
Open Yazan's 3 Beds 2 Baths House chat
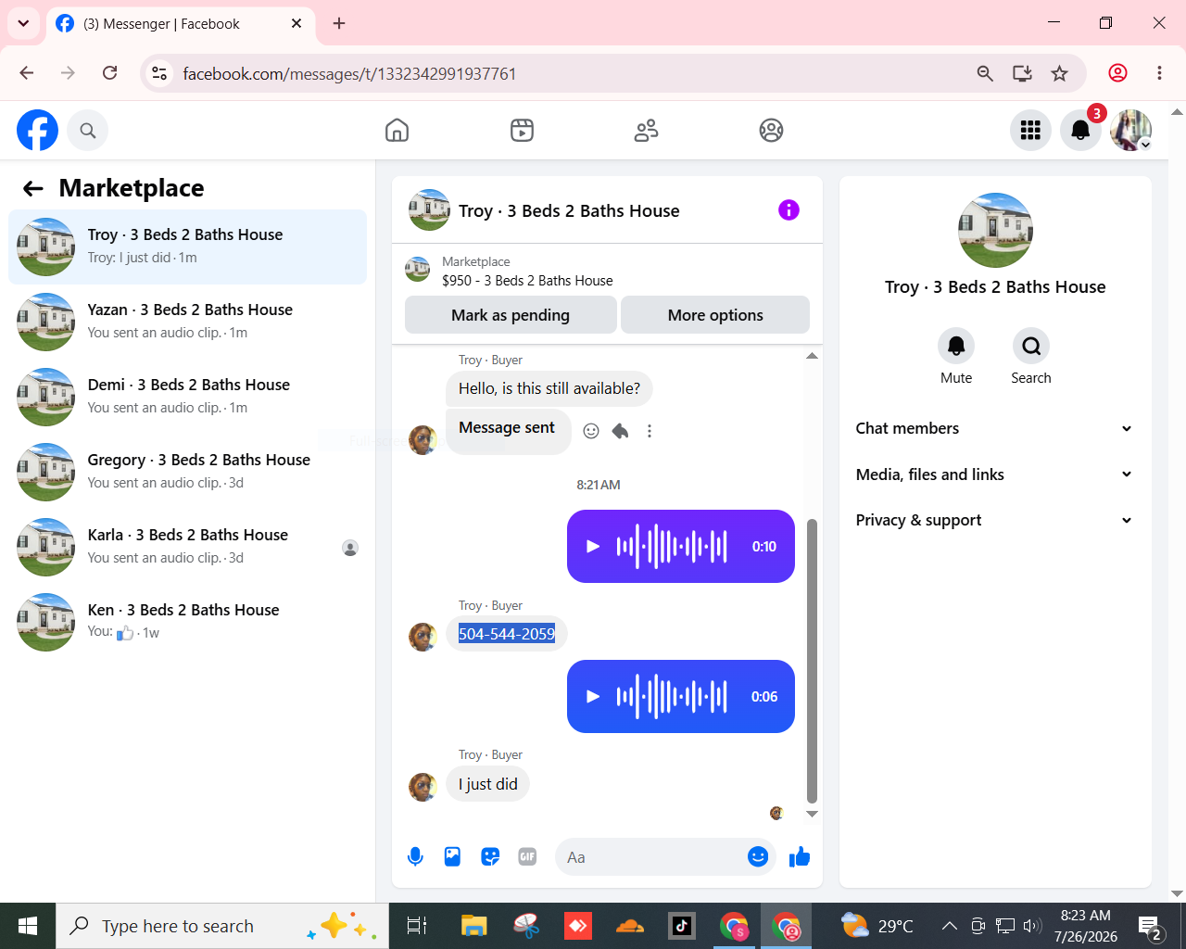[x=188, y=323]
